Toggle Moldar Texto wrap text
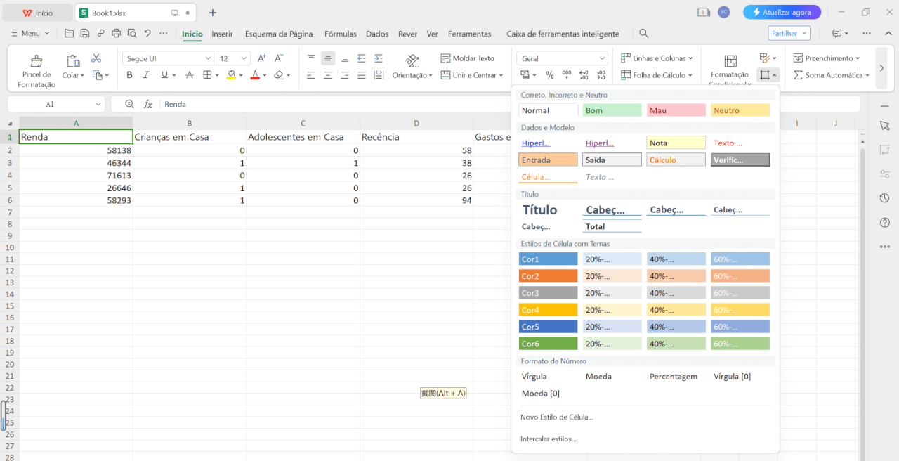The height and width of the screenshot is (461, 899). point(468,58)
